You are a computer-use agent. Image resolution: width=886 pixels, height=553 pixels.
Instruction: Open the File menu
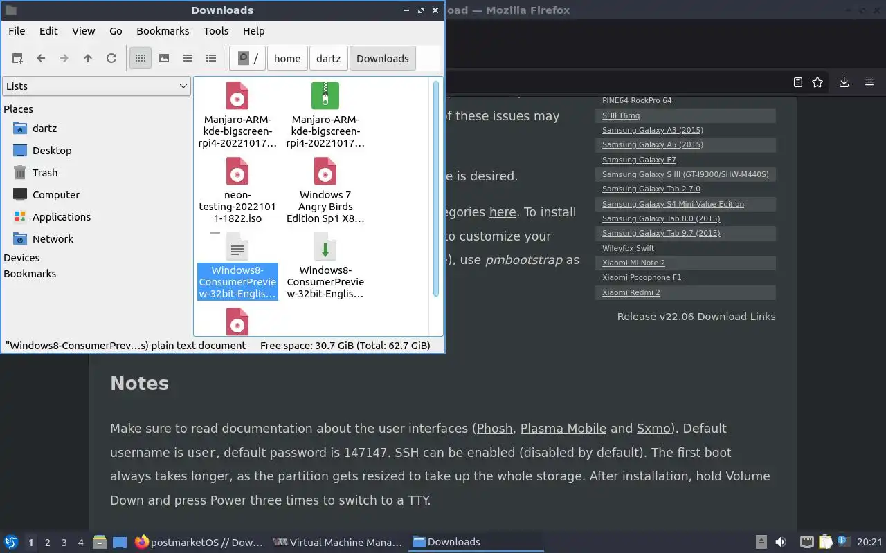click(17, 31)
